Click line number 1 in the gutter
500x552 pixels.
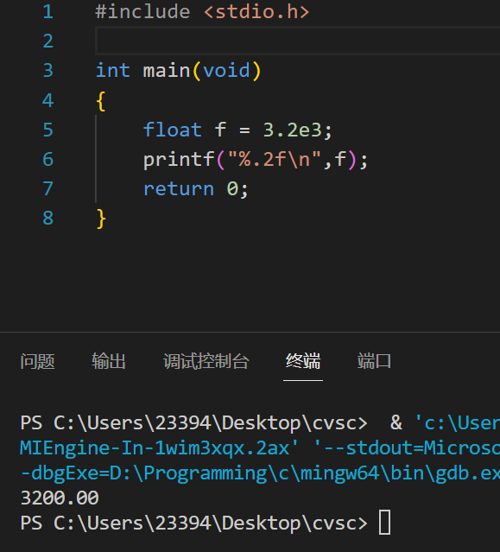click(47, 12)
